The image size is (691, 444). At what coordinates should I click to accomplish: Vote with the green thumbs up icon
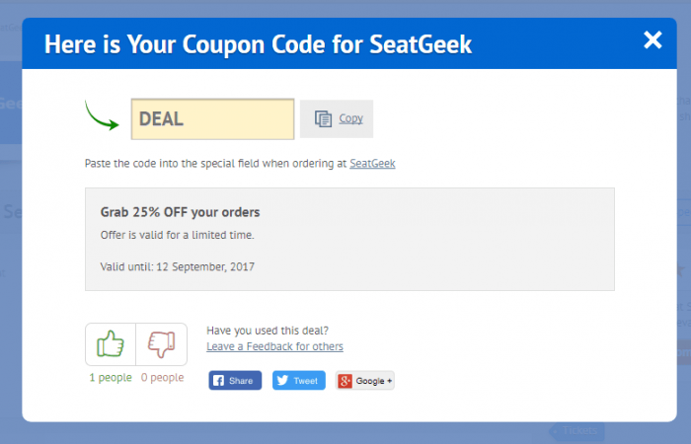point(111,343)
